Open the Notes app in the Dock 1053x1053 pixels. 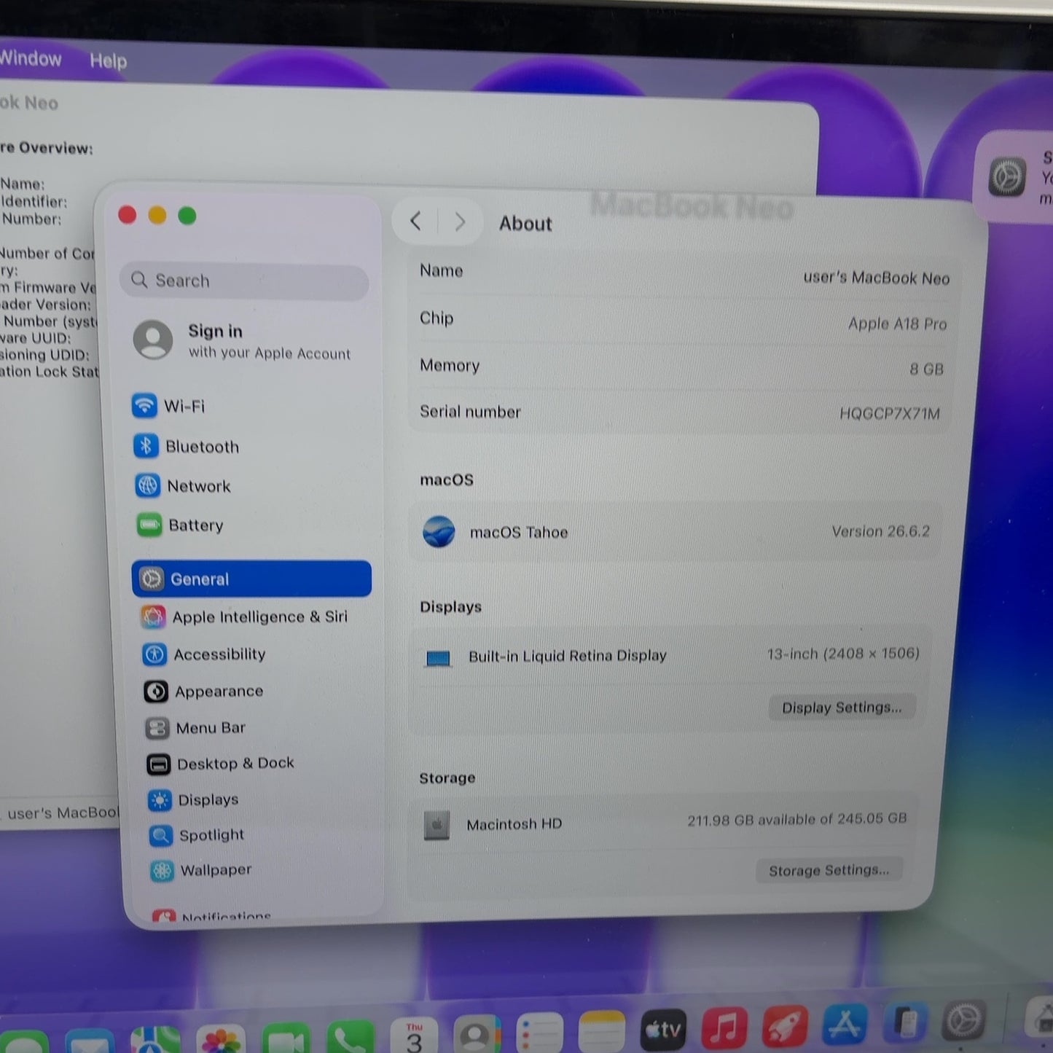pos(601,1031)
